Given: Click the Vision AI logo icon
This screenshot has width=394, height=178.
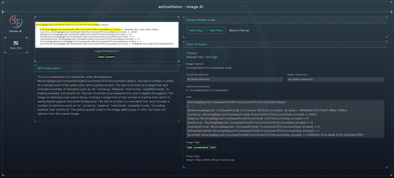Looking at the screenshot, I should click(15, 22).
